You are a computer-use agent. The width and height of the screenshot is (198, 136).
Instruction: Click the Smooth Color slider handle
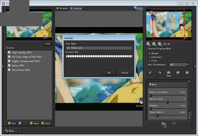point(168,102)
